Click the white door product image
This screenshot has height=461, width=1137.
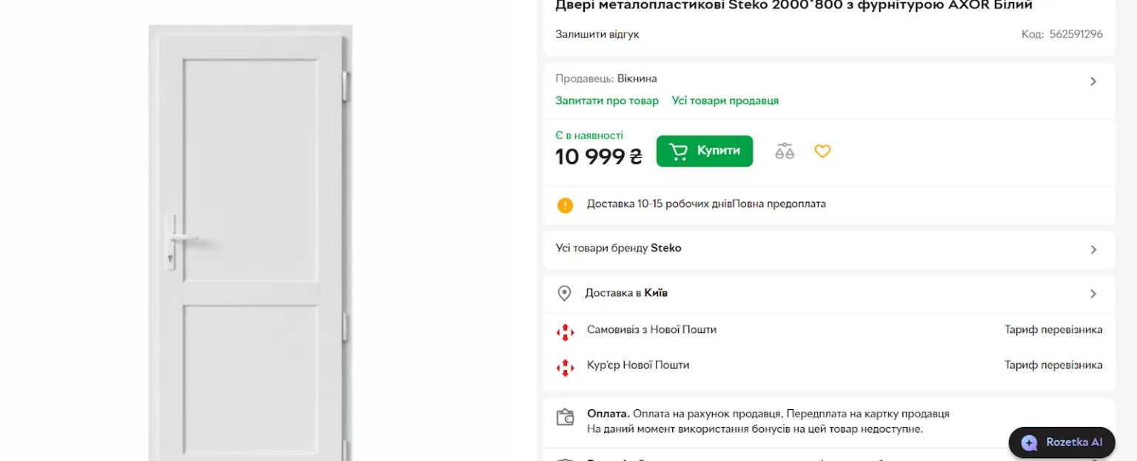pyautogui.click(x=249, y=244)
